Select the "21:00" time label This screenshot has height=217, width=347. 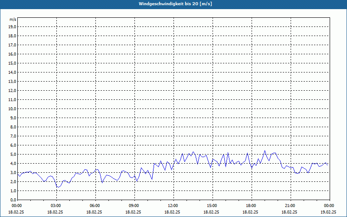291,206
